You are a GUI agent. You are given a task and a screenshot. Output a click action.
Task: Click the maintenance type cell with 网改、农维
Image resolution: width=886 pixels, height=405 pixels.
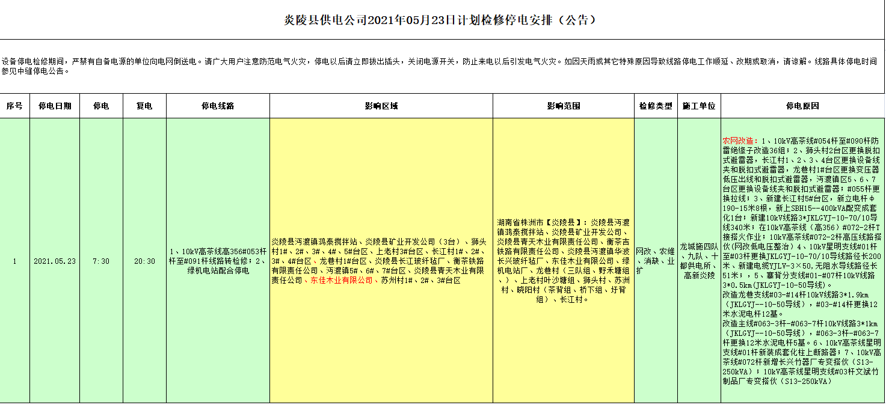[x=656, y=261]
